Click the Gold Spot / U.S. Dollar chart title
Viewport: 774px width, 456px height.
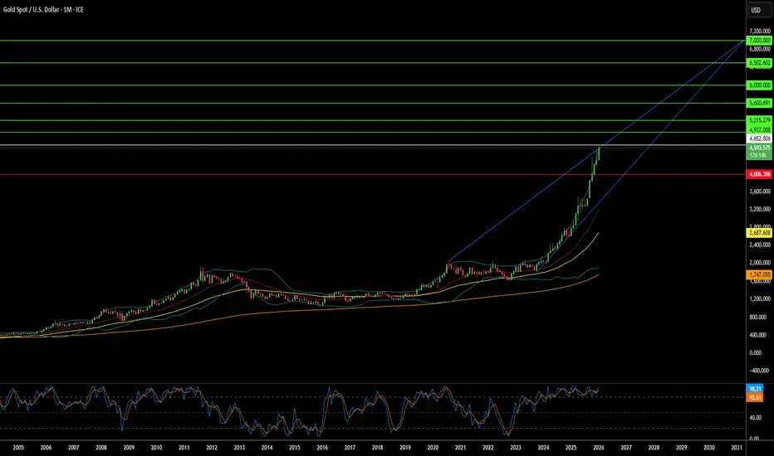(43, 10)
